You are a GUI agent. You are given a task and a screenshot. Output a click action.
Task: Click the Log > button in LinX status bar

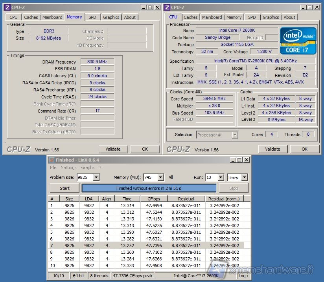click(x=243, y=276)
